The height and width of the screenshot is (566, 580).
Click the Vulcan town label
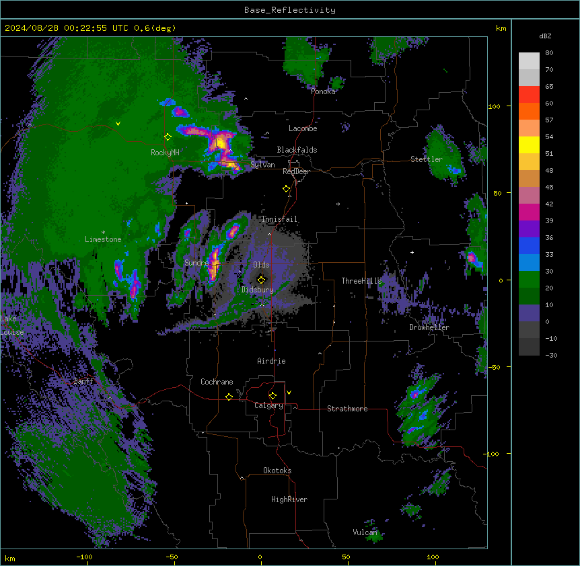pyautogui.click(x=365, y=532)
